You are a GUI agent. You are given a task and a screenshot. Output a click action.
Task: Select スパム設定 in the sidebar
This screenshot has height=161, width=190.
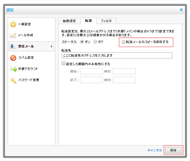point(26,58)
